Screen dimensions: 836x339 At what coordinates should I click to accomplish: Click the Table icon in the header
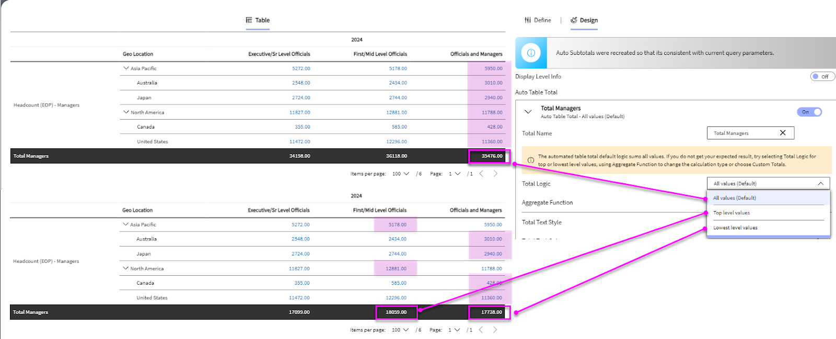tap(249, 20)
